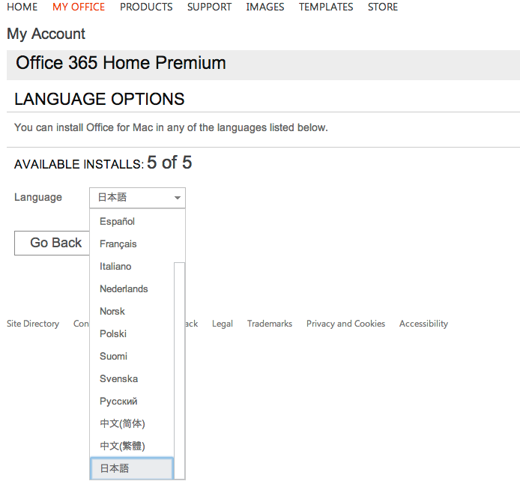Visit the STORE tab
This screenshot has width=520, height=496.
(x=383, y=7)
